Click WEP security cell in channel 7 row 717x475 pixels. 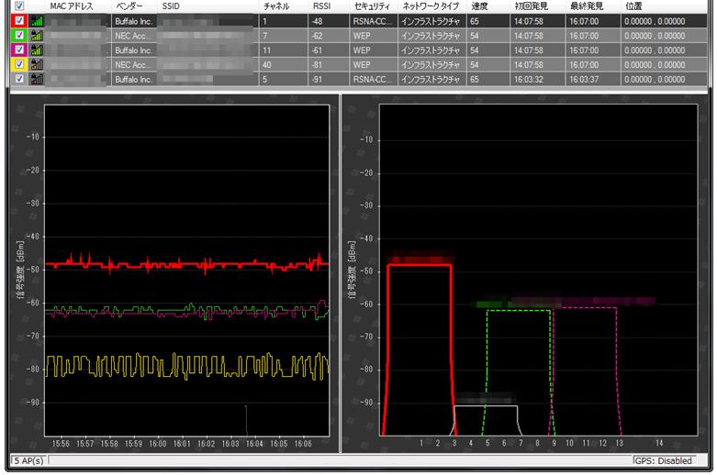[362, 36]
